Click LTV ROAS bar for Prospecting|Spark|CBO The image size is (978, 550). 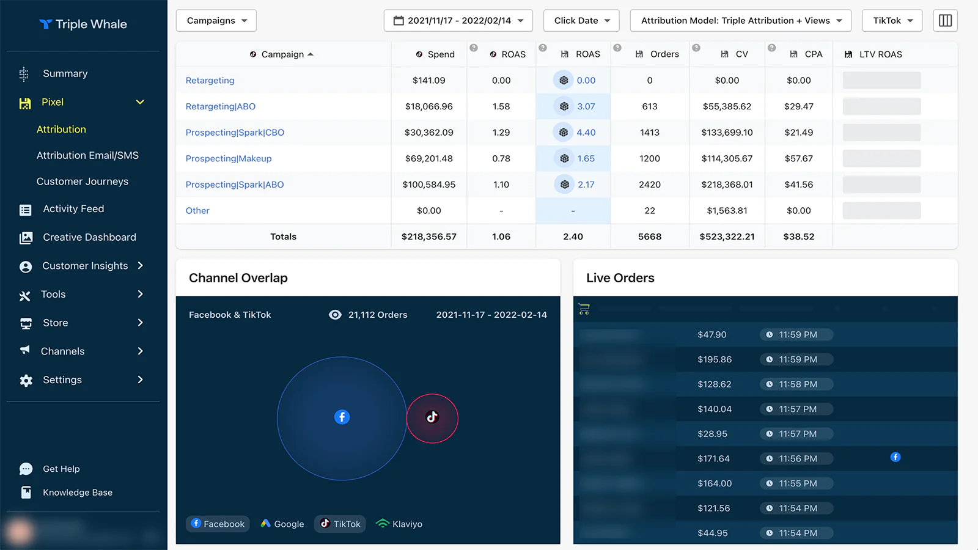[x=881, y=133]
